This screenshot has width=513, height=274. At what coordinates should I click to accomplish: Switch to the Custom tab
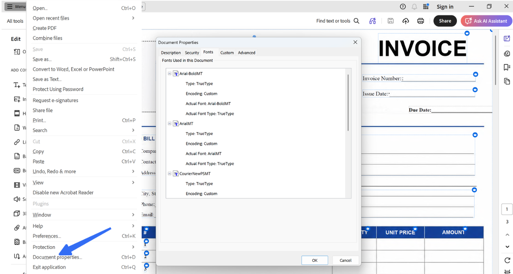pyautogui.click(x=227, y=53)
